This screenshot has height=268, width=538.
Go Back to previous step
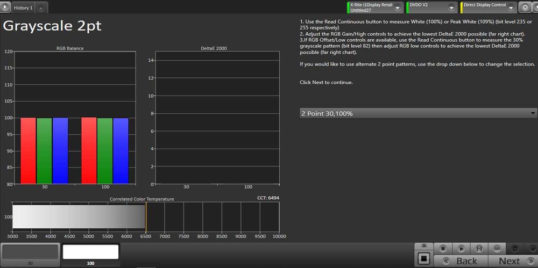[461, 261]
